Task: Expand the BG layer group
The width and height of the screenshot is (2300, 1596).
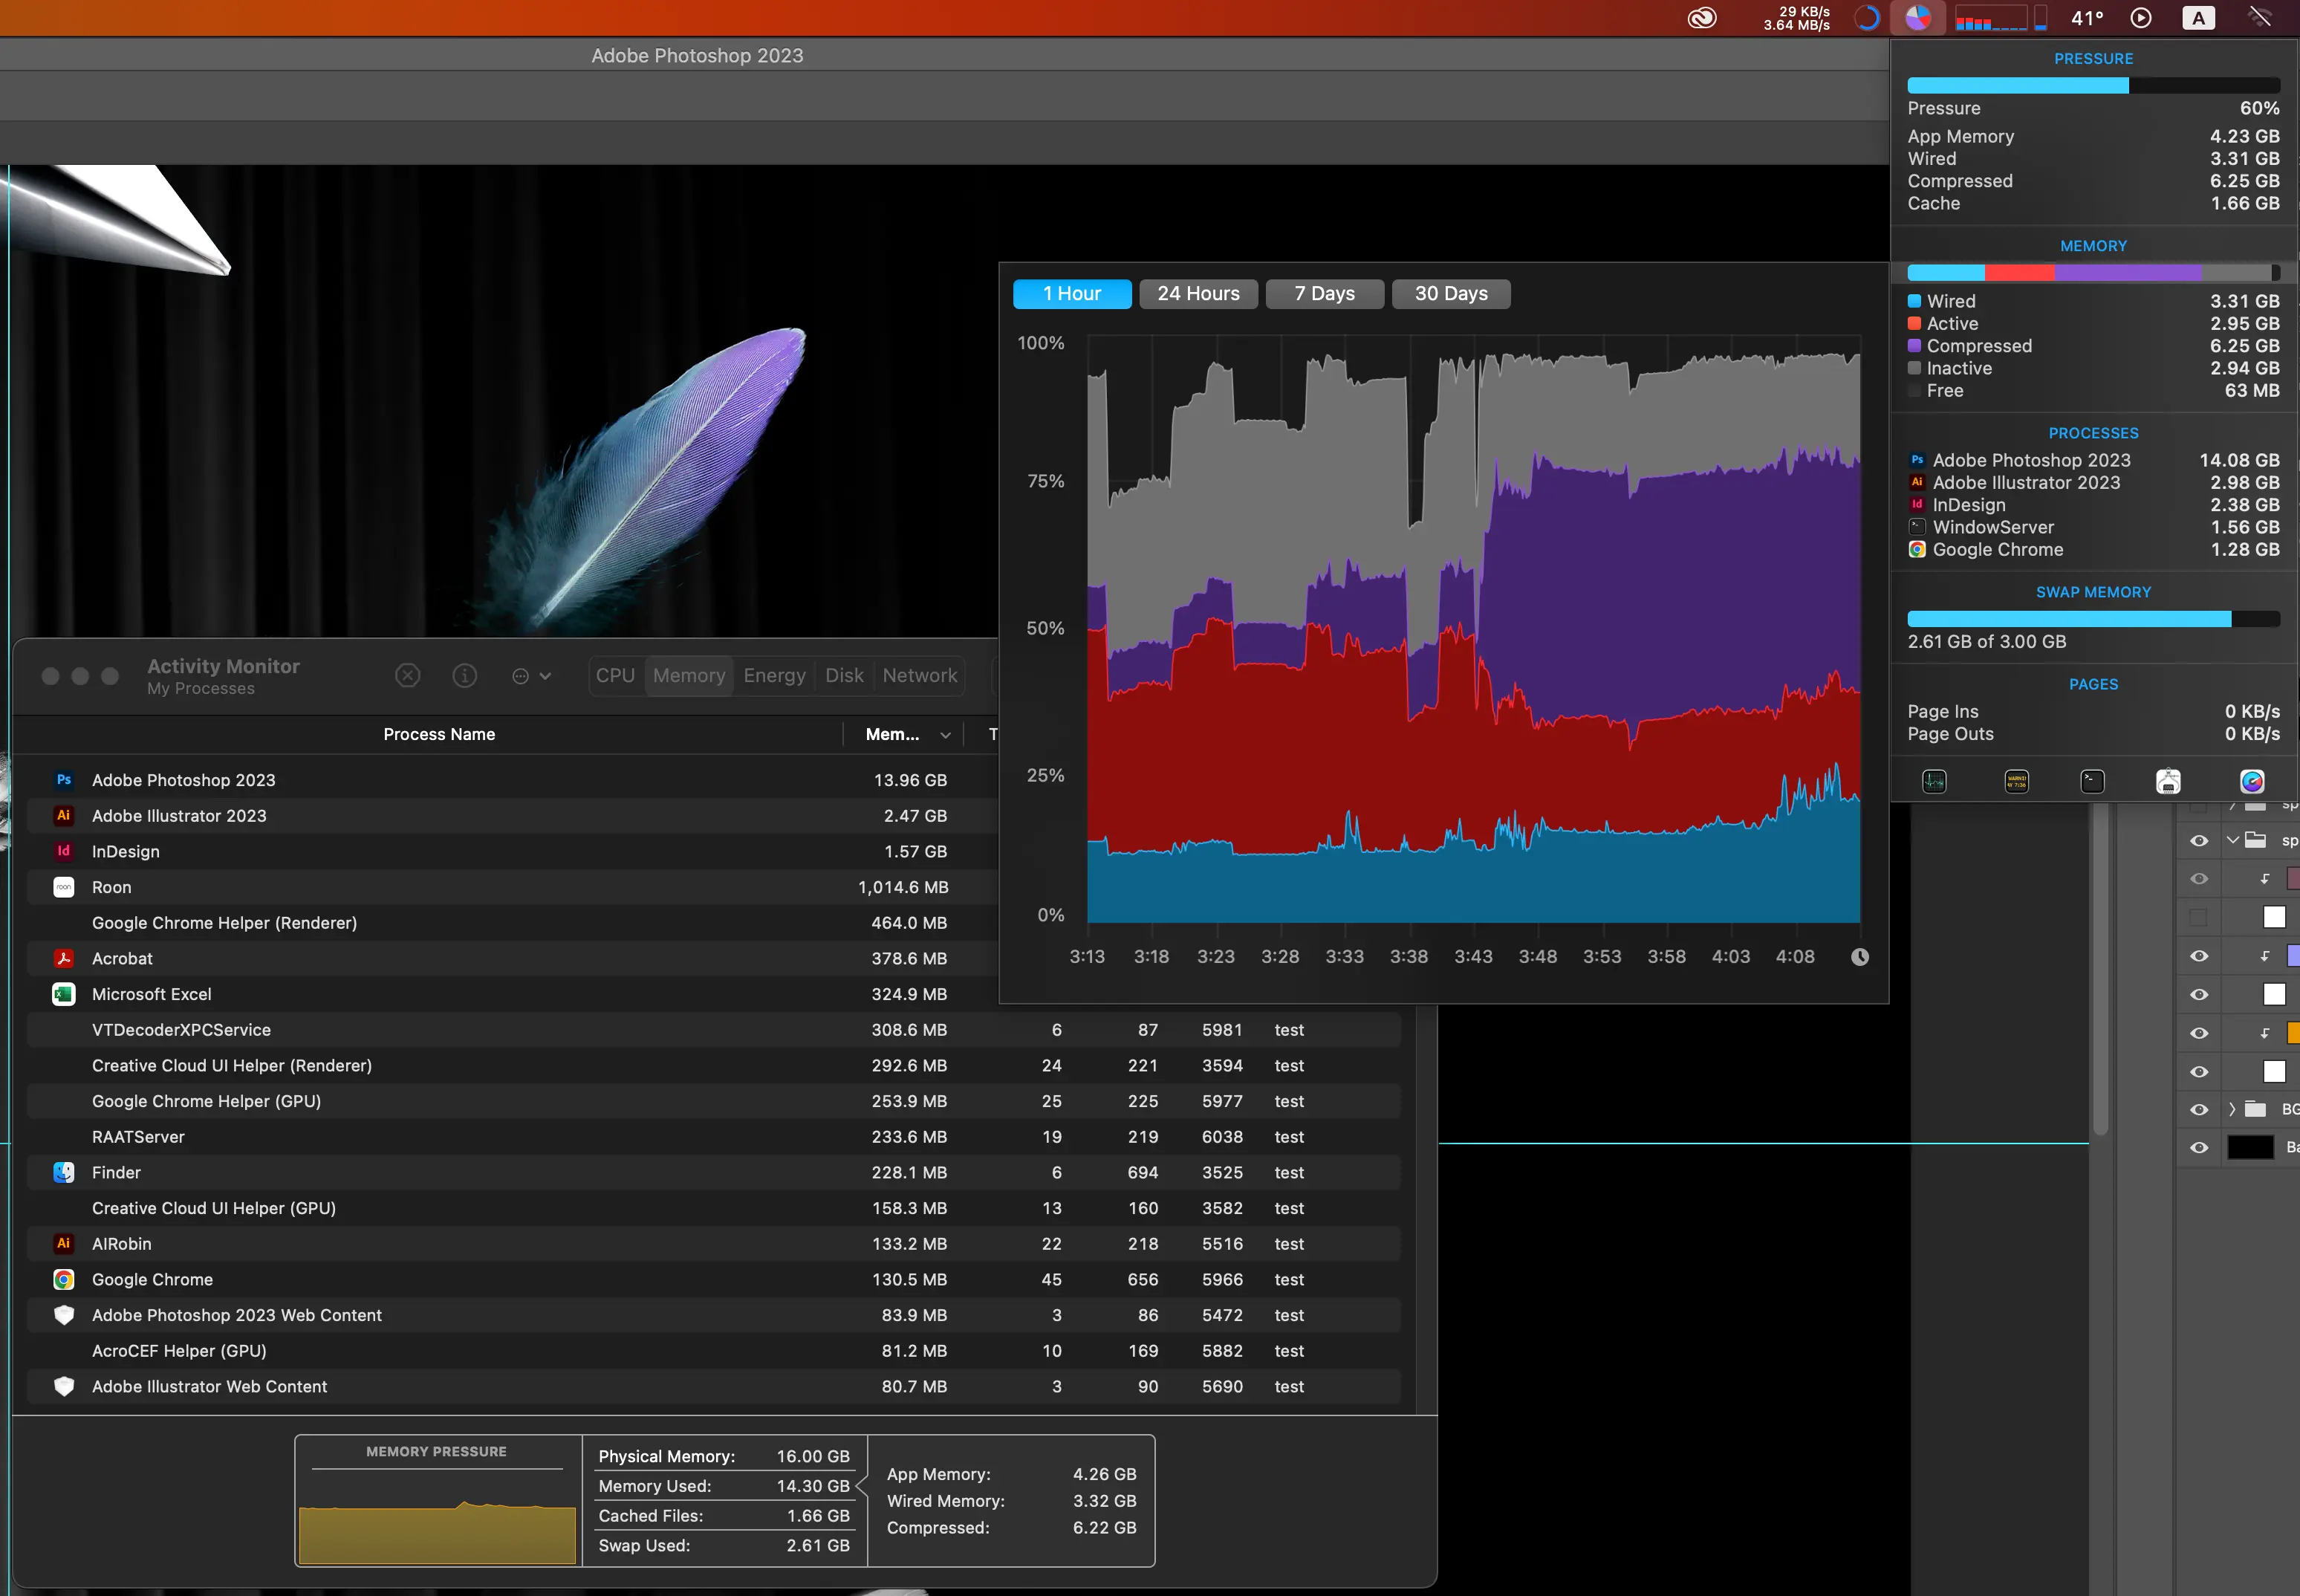Action: (2232, 1110)
